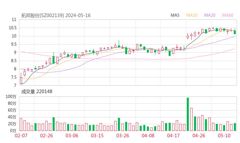Click the MA5 legend label
This screenshot has width=240, height=143.
tap(175, 15)
